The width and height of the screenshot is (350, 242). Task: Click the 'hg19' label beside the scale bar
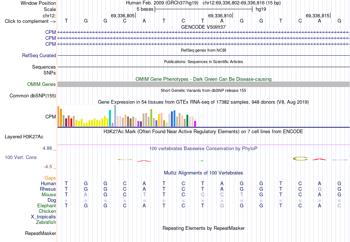tap(261, 9)
